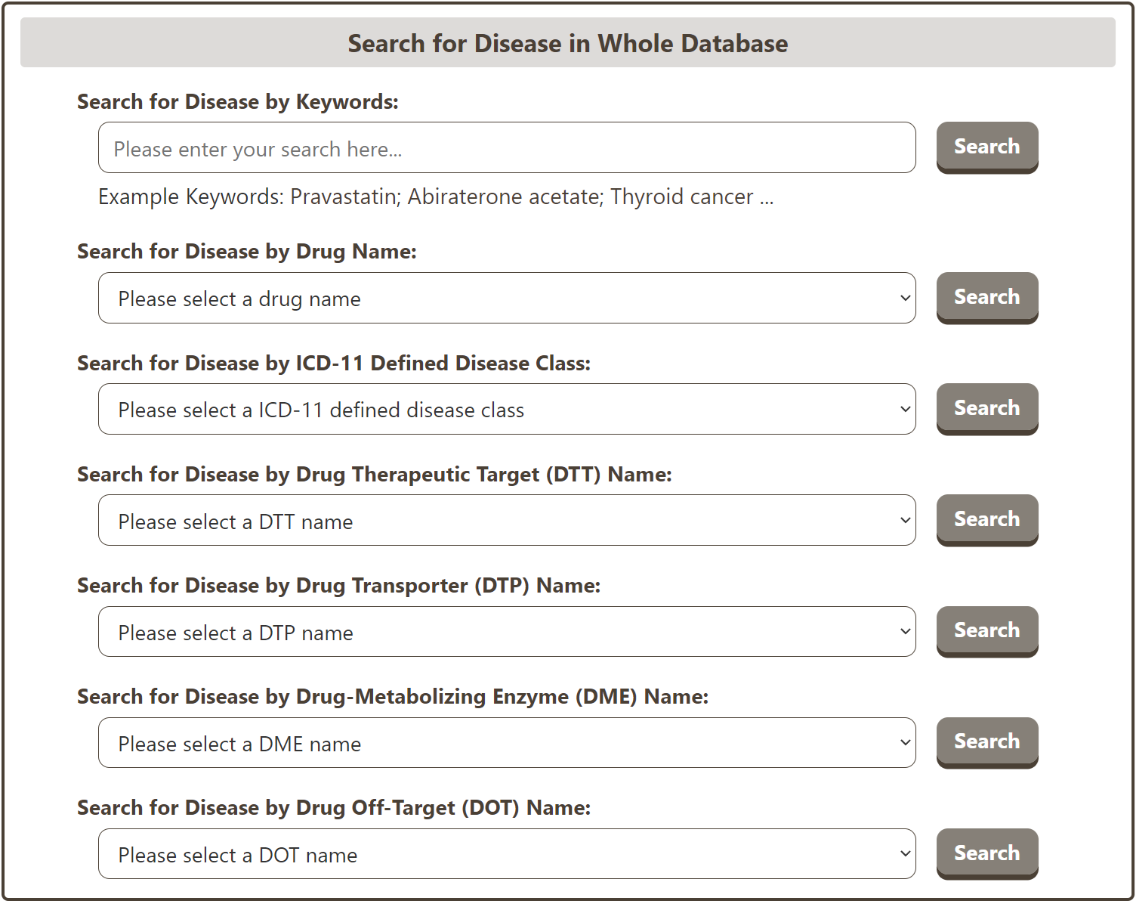Expand the 'Please select a DTP name' dropdown
Image resolution: width=1136 pixels, height=907 pixels.
[x=506, y=632]
